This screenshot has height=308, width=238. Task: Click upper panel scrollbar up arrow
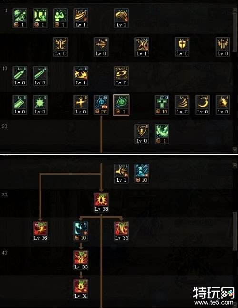(235, 10)
